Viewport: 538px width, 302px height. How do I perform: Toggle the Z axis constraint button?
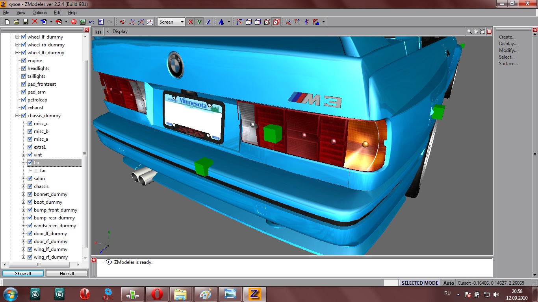[x=208, y=22]
